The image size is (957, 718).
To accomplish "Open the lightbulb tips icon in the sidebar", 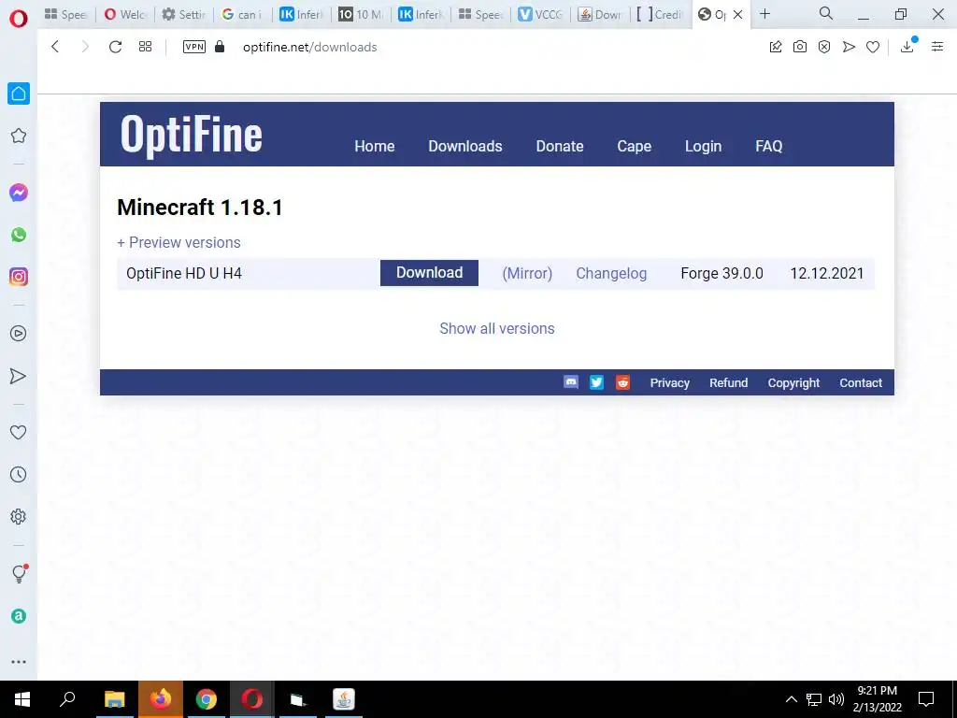I will [x=19, y=573].
